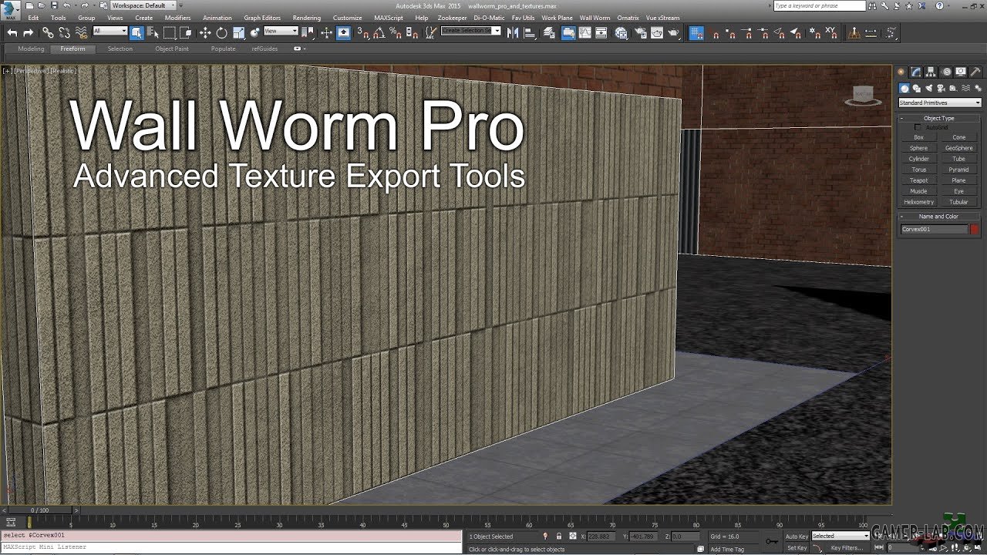Click the Select and Link chain icon

pos(48,32)
